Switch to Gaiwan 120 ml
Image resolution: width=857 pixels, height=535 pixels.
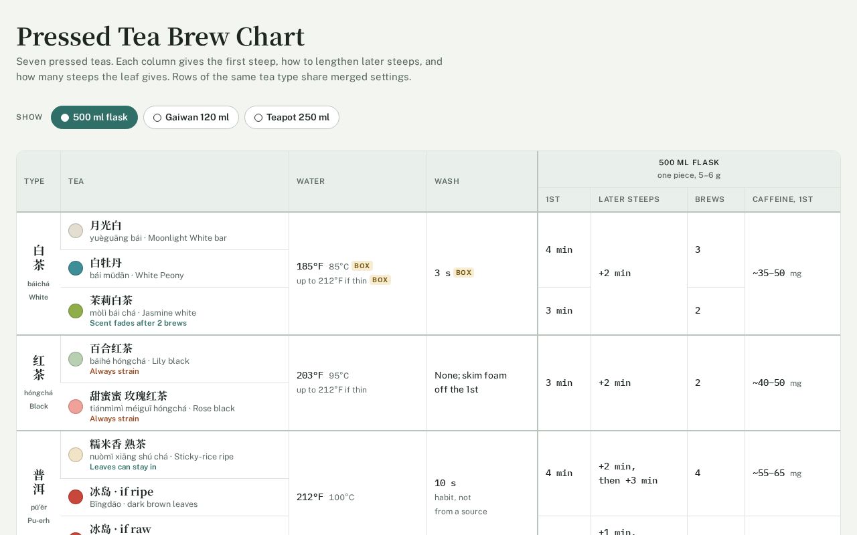click(191, 118)
